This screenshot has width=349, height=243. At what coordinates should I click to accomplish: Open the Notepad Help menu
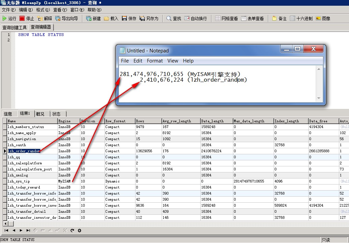pyautogui.click(x=188, y=61)
